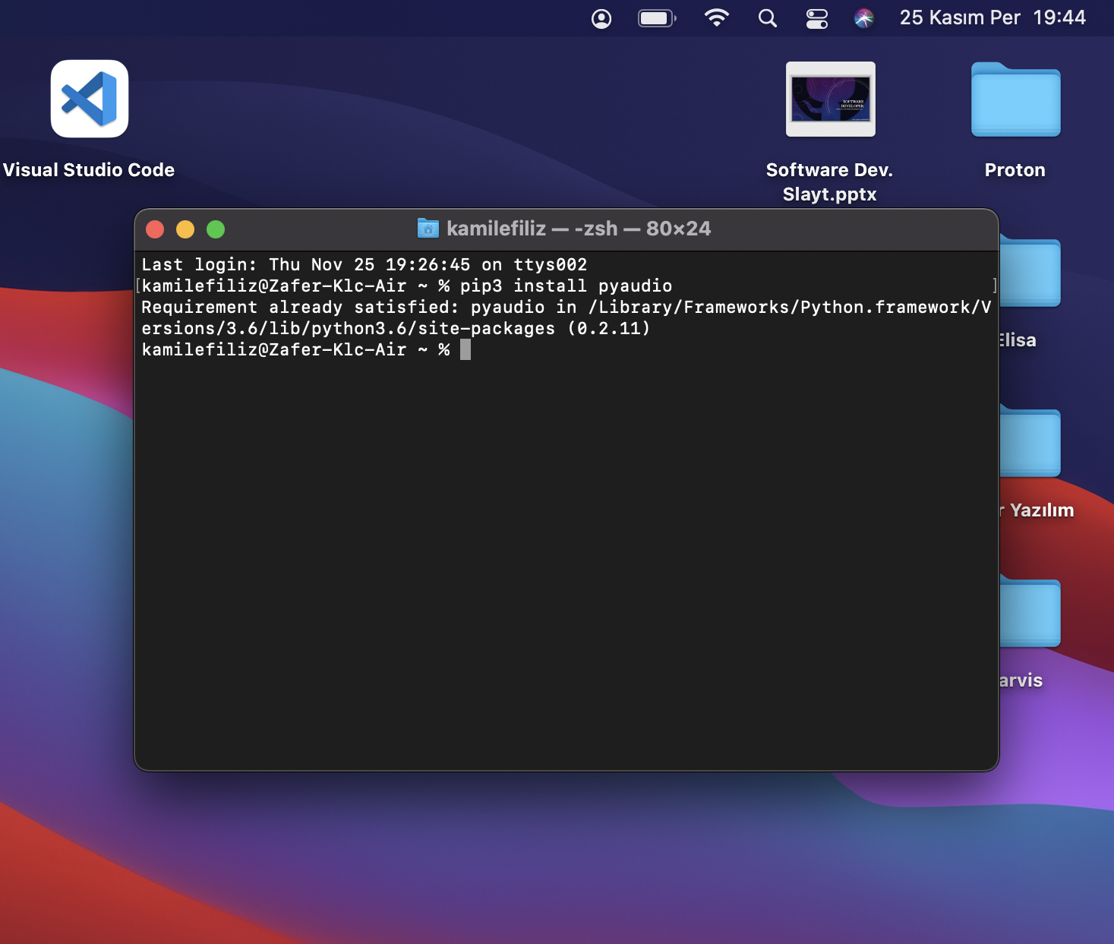Zoom Terminal with the green traffic light
Screen dimensions: 1114x944
[216, 229]
